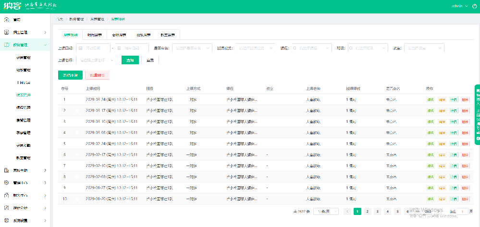Click the power logout icon next to admin
This screenshot has width=480, height=227.
tap(475, 6)
